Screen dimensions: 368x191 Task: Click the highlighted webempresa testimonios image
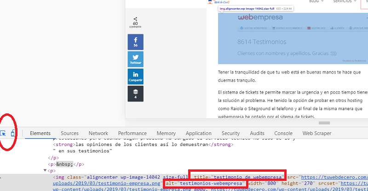tap(293, 39)
